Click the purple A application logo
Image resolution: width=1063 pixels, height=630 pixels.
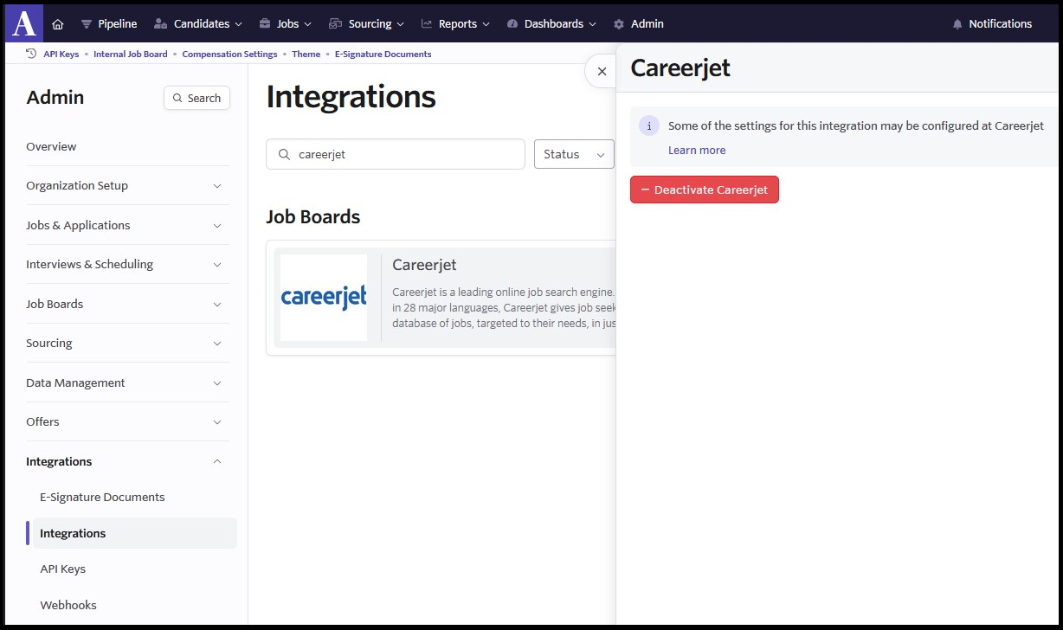point(24,23)
